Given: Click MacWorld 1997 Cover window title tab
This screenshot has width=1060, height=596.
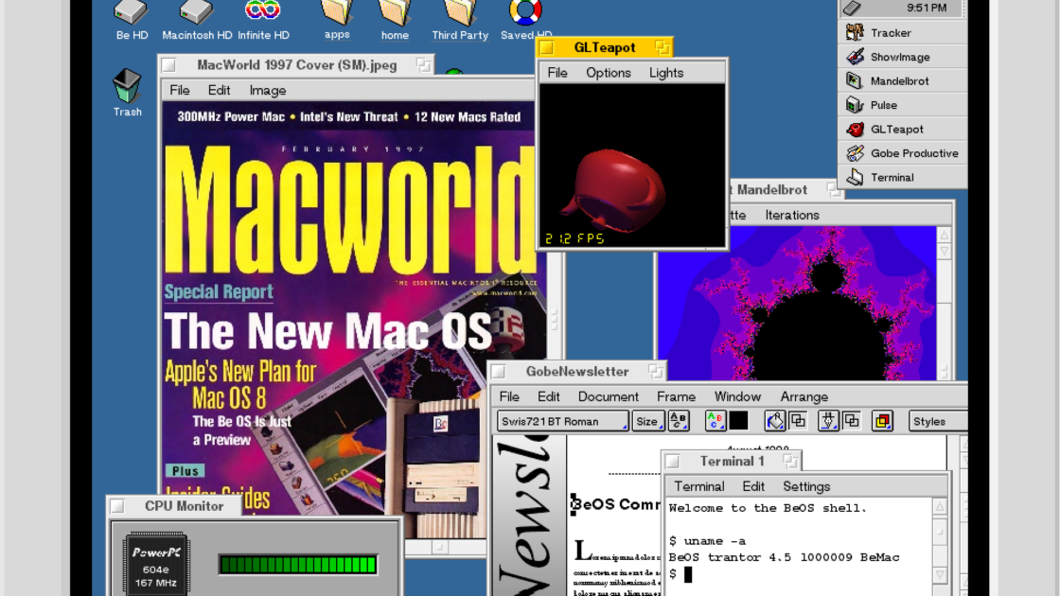Looking at the screenshot, I should tap(296, 65).
